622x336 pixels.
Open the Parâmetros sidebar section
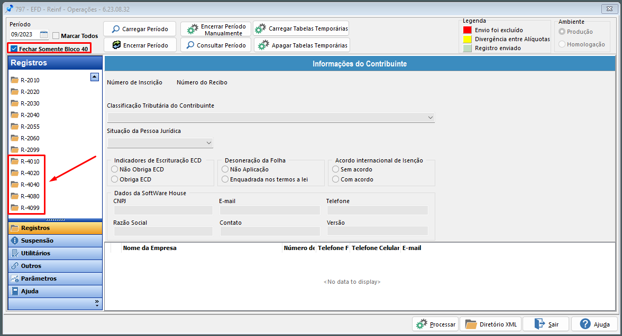[55, 279]
